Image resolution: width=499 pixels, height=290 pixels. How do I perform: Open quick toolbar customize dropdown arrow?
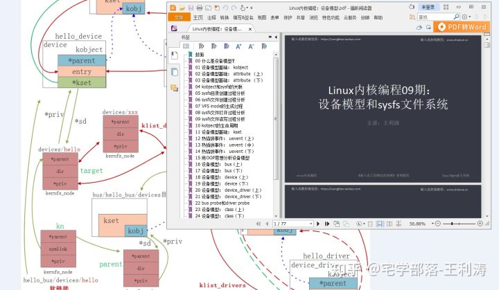(252, 8)
